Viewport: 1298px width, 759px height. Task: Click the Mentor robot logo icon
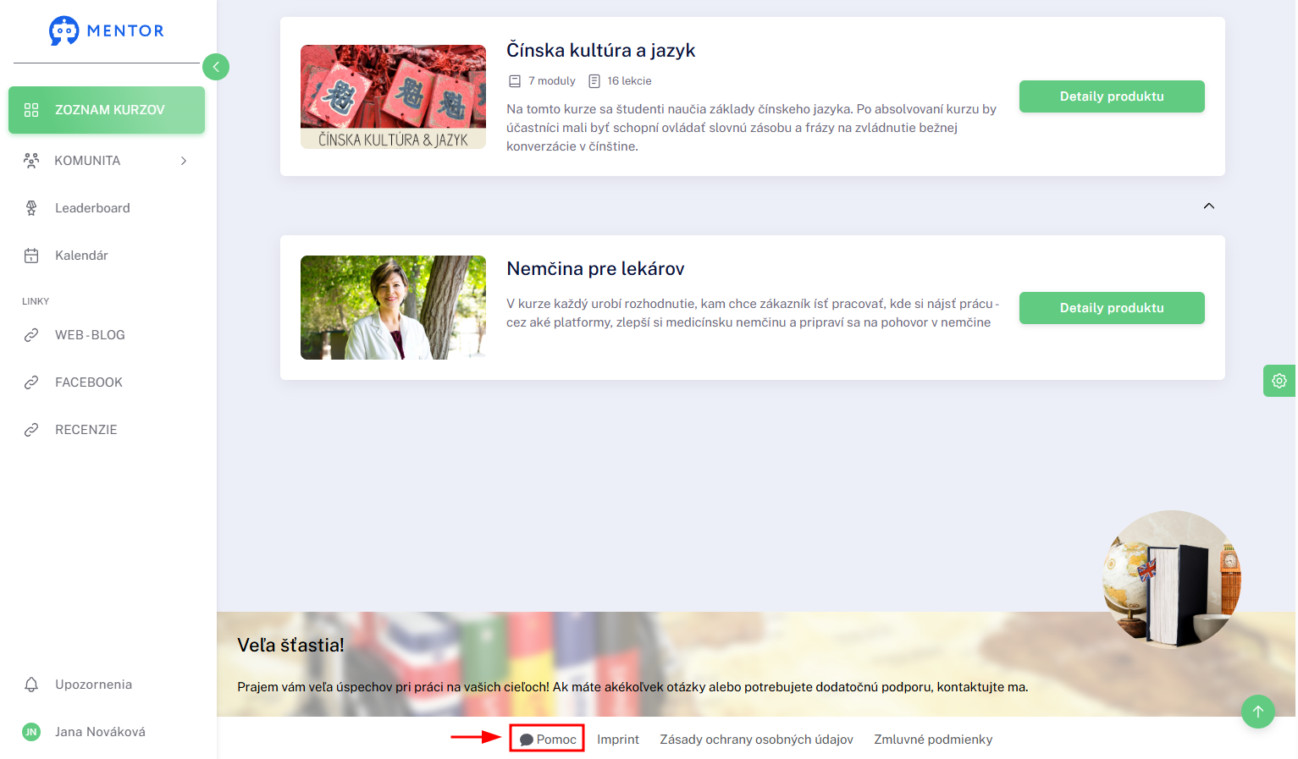click(x=64, y=30)
